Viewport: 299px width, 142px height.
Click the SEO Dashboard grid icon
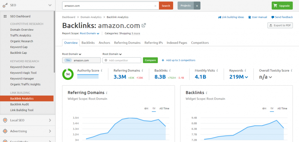click(5, 16)
